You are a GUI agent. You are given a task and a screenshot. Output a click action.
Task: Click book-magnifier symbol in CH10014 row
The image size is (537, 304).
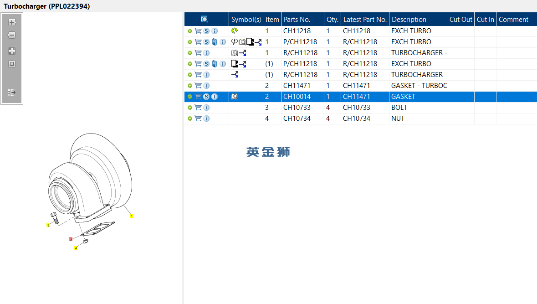234,97
